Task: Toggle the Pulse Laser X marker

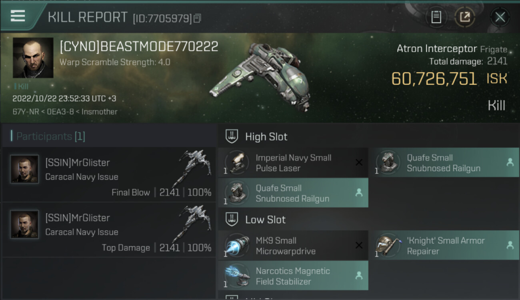Action: coord(359,162)
